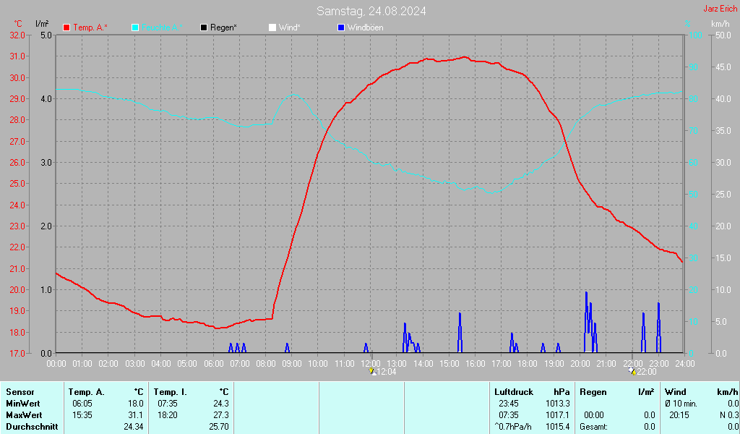
Task: Click the marker icon beside 12:04
Action: click(372, 371)
